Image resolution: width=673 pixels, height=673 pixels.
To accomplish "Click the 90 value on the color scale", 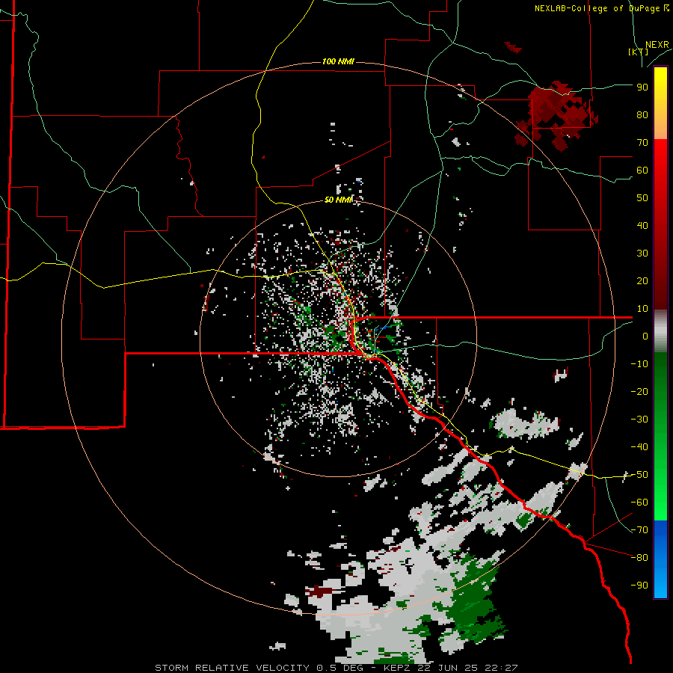I will (x=642, y=87).
